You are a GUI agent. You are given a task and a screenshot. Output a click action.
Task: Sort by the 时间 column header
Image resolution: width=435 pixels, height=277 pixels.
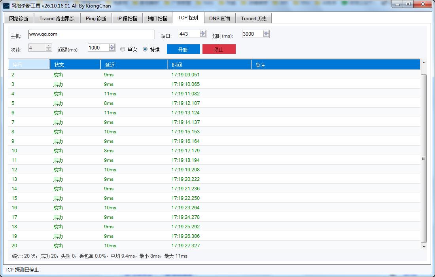210,65
